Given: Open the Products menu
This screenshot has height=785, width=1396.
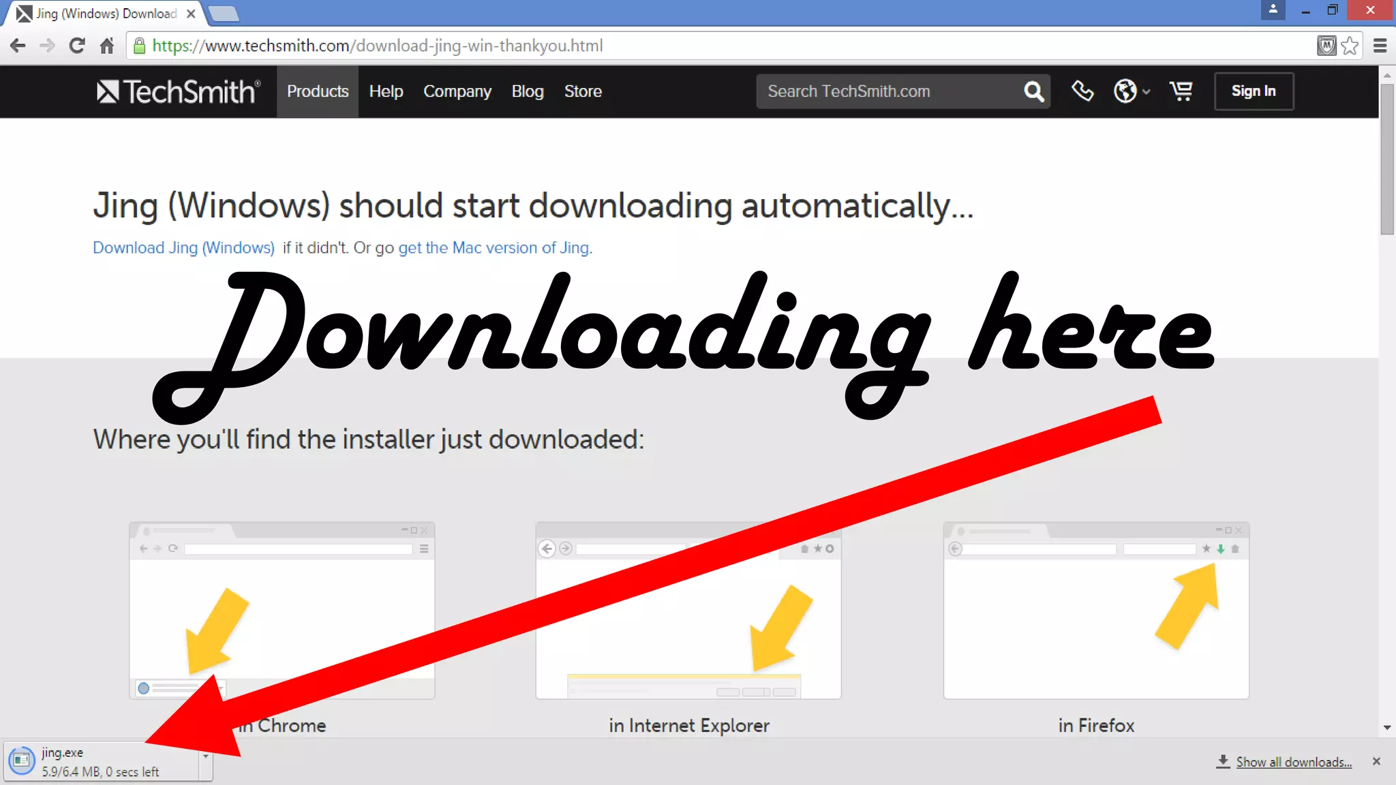Looking at the screenshot, I should pos(318,91).
